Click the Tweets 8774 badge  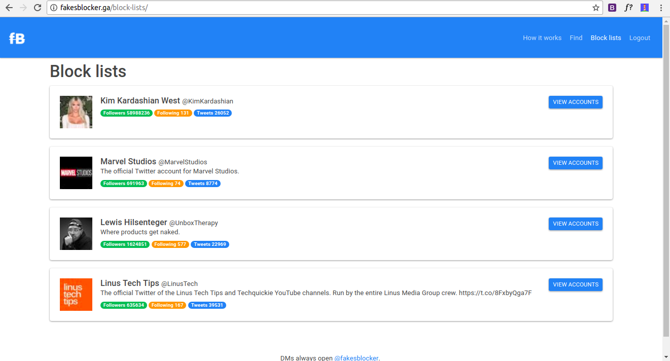(203, 184)
